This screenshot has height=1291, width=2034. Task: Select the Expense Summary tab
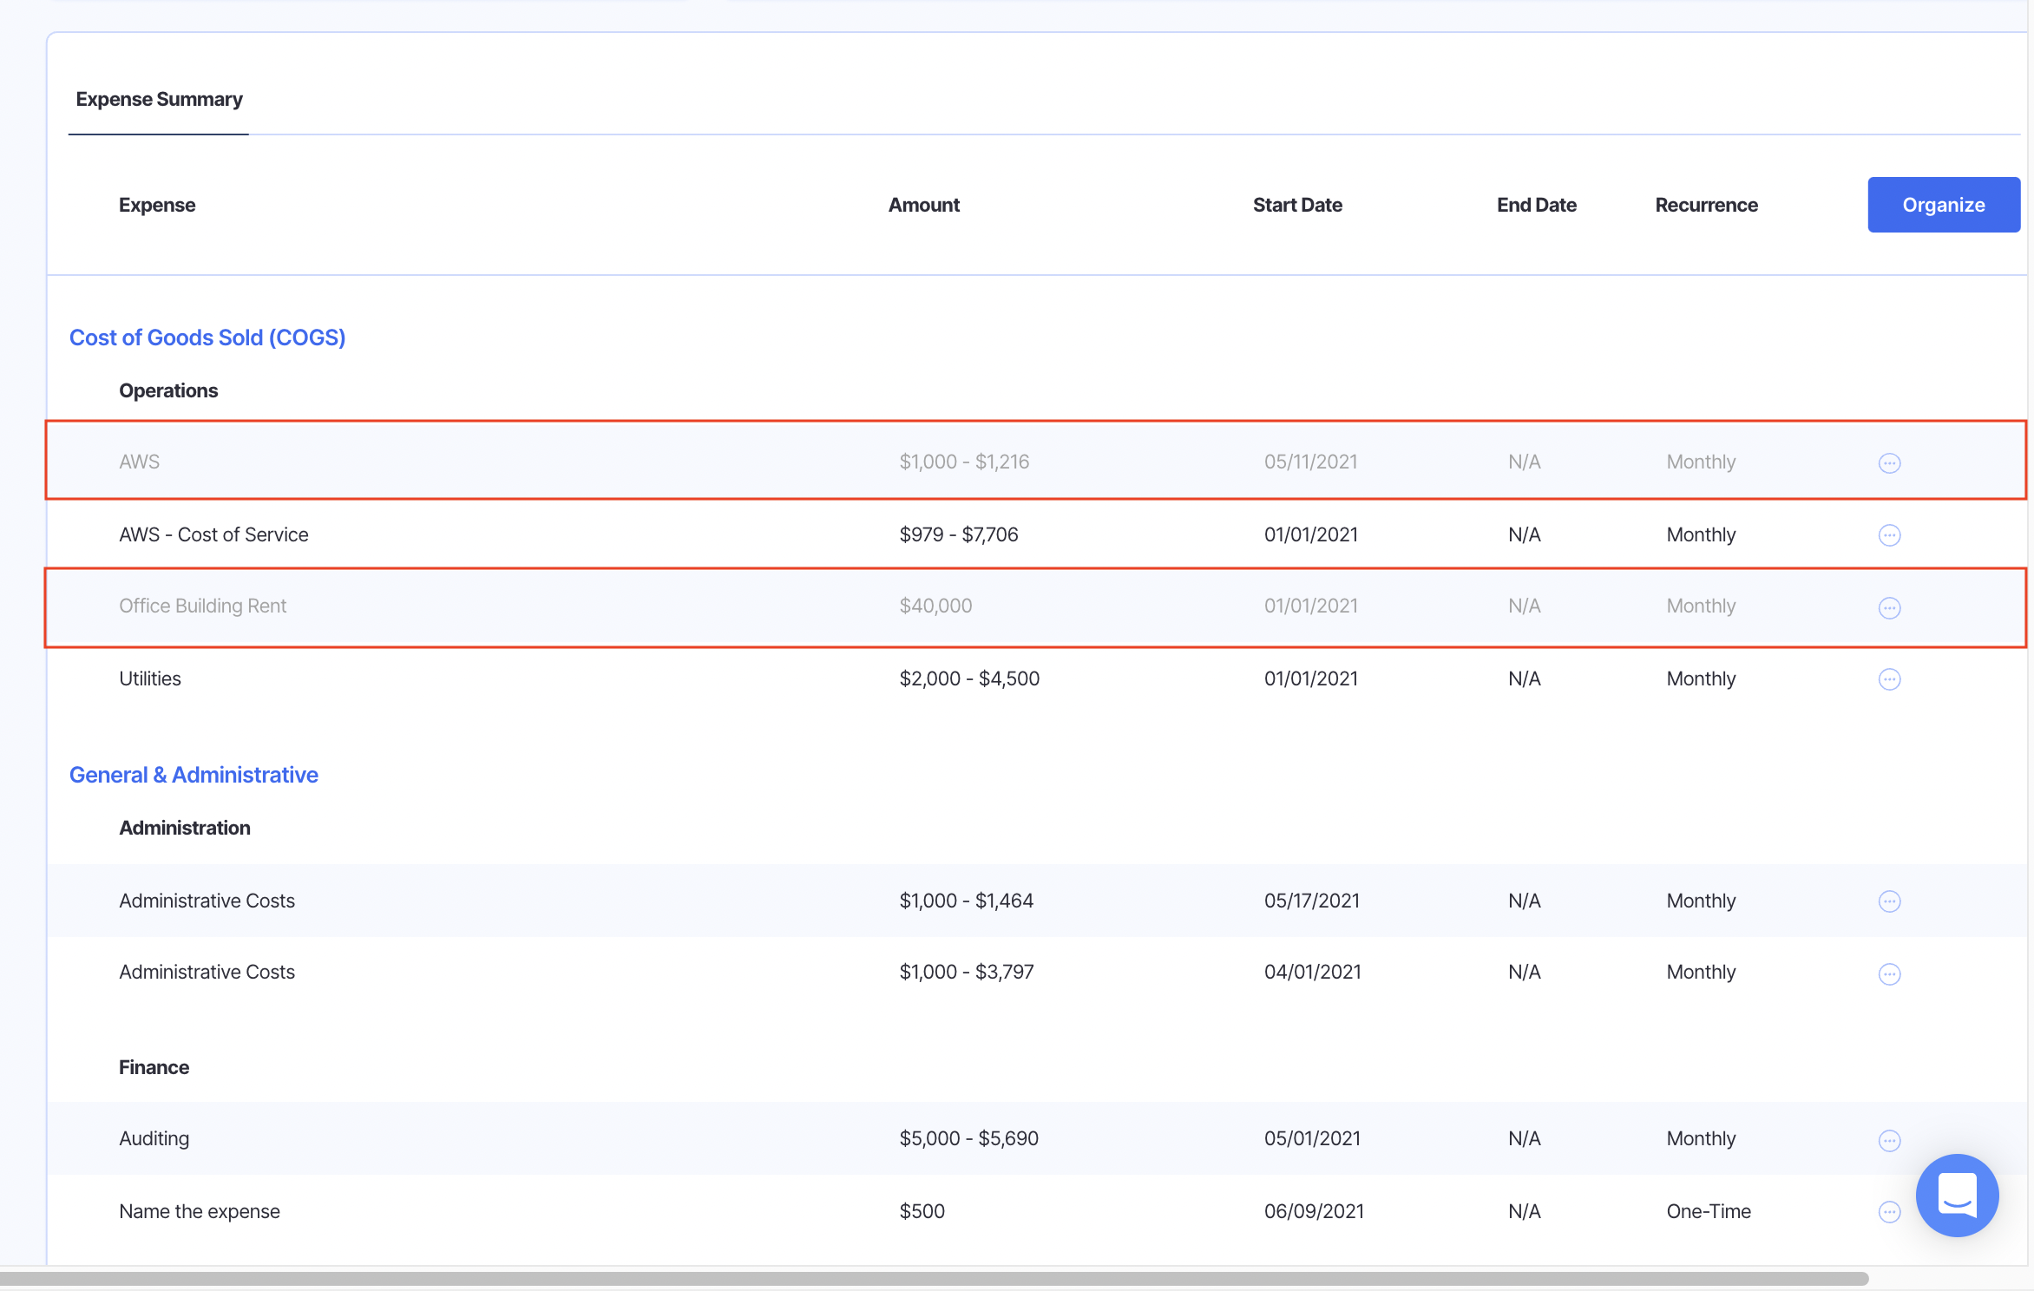[x=159, y=100]
